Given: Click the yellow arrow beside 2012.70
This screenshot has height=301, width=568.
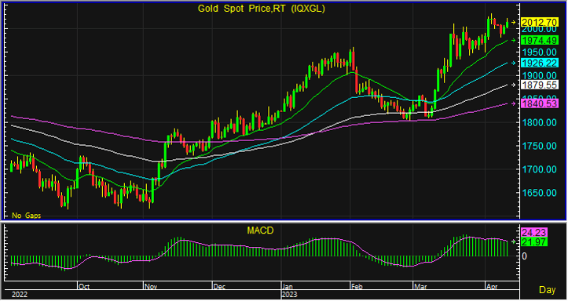Looking at the screenshot, I should 513,23.
